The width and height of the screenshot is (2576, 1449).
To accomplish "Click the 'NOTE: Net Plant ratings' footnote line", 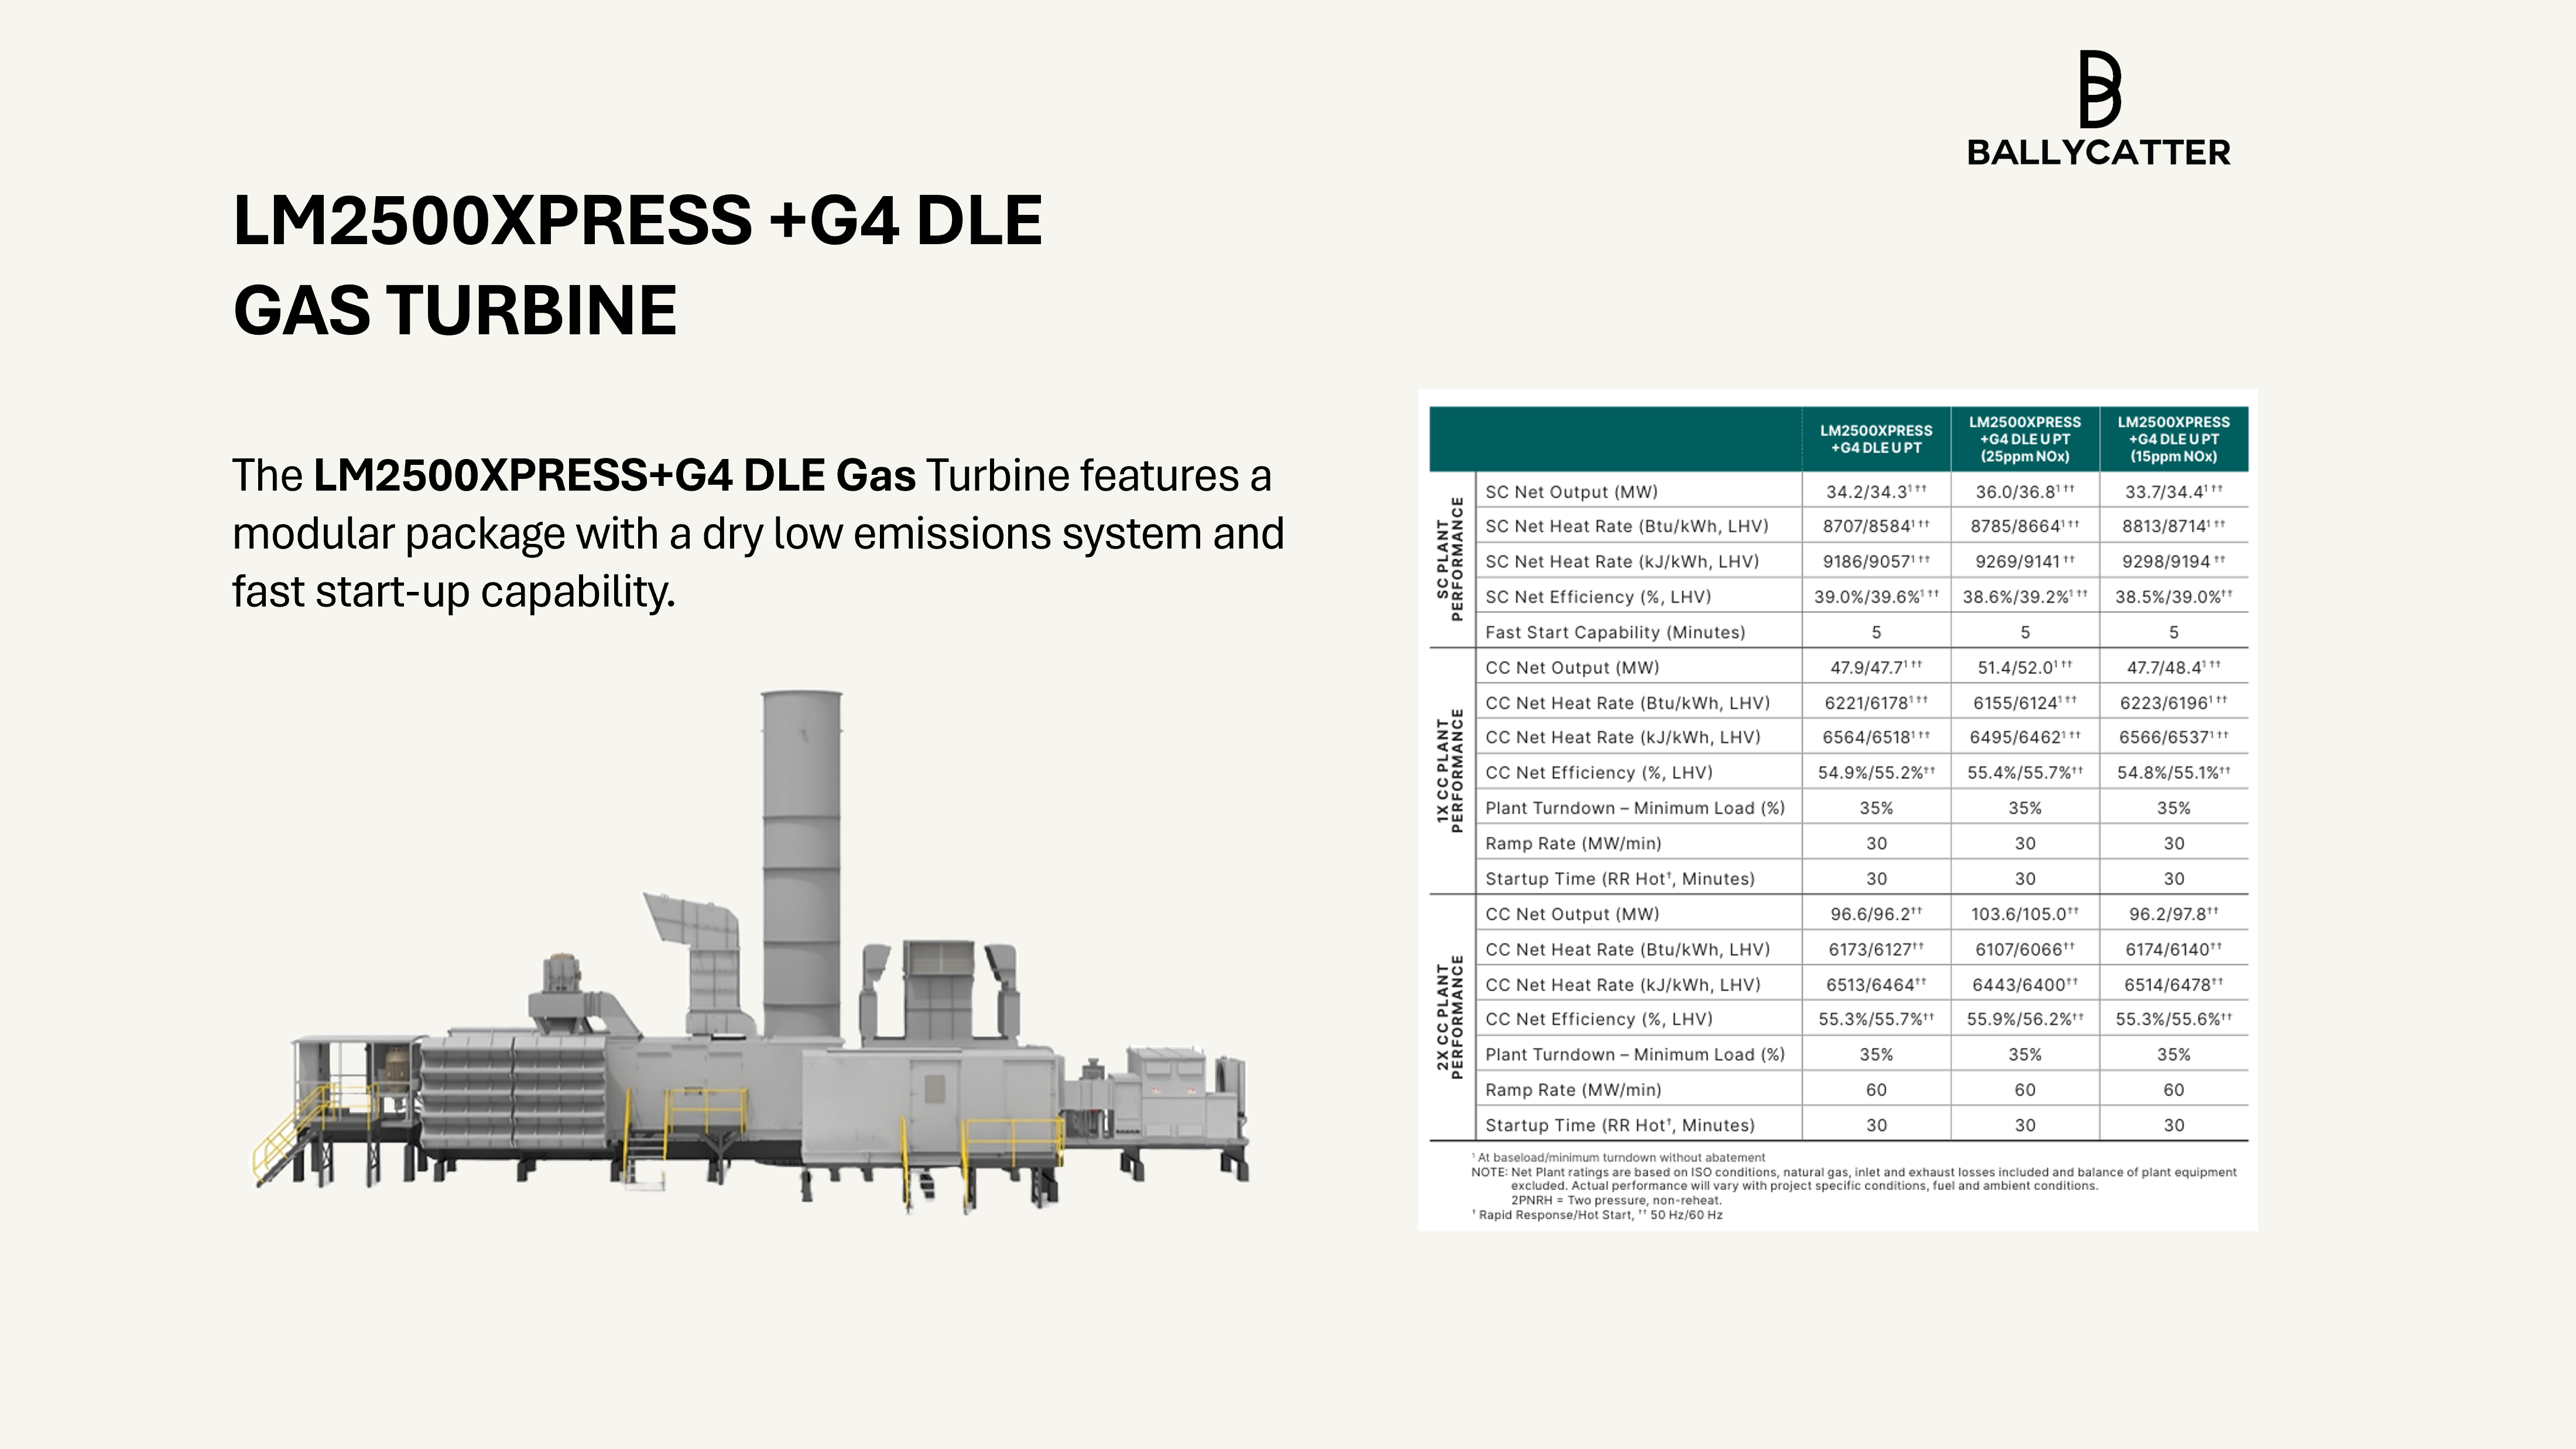I will click(1854, 1172).
